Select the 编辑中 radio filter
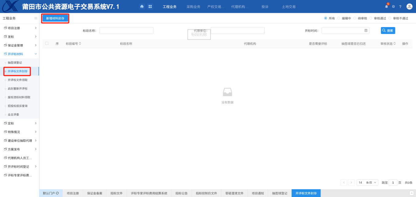 pyautogui.click(x=339, y=18)
